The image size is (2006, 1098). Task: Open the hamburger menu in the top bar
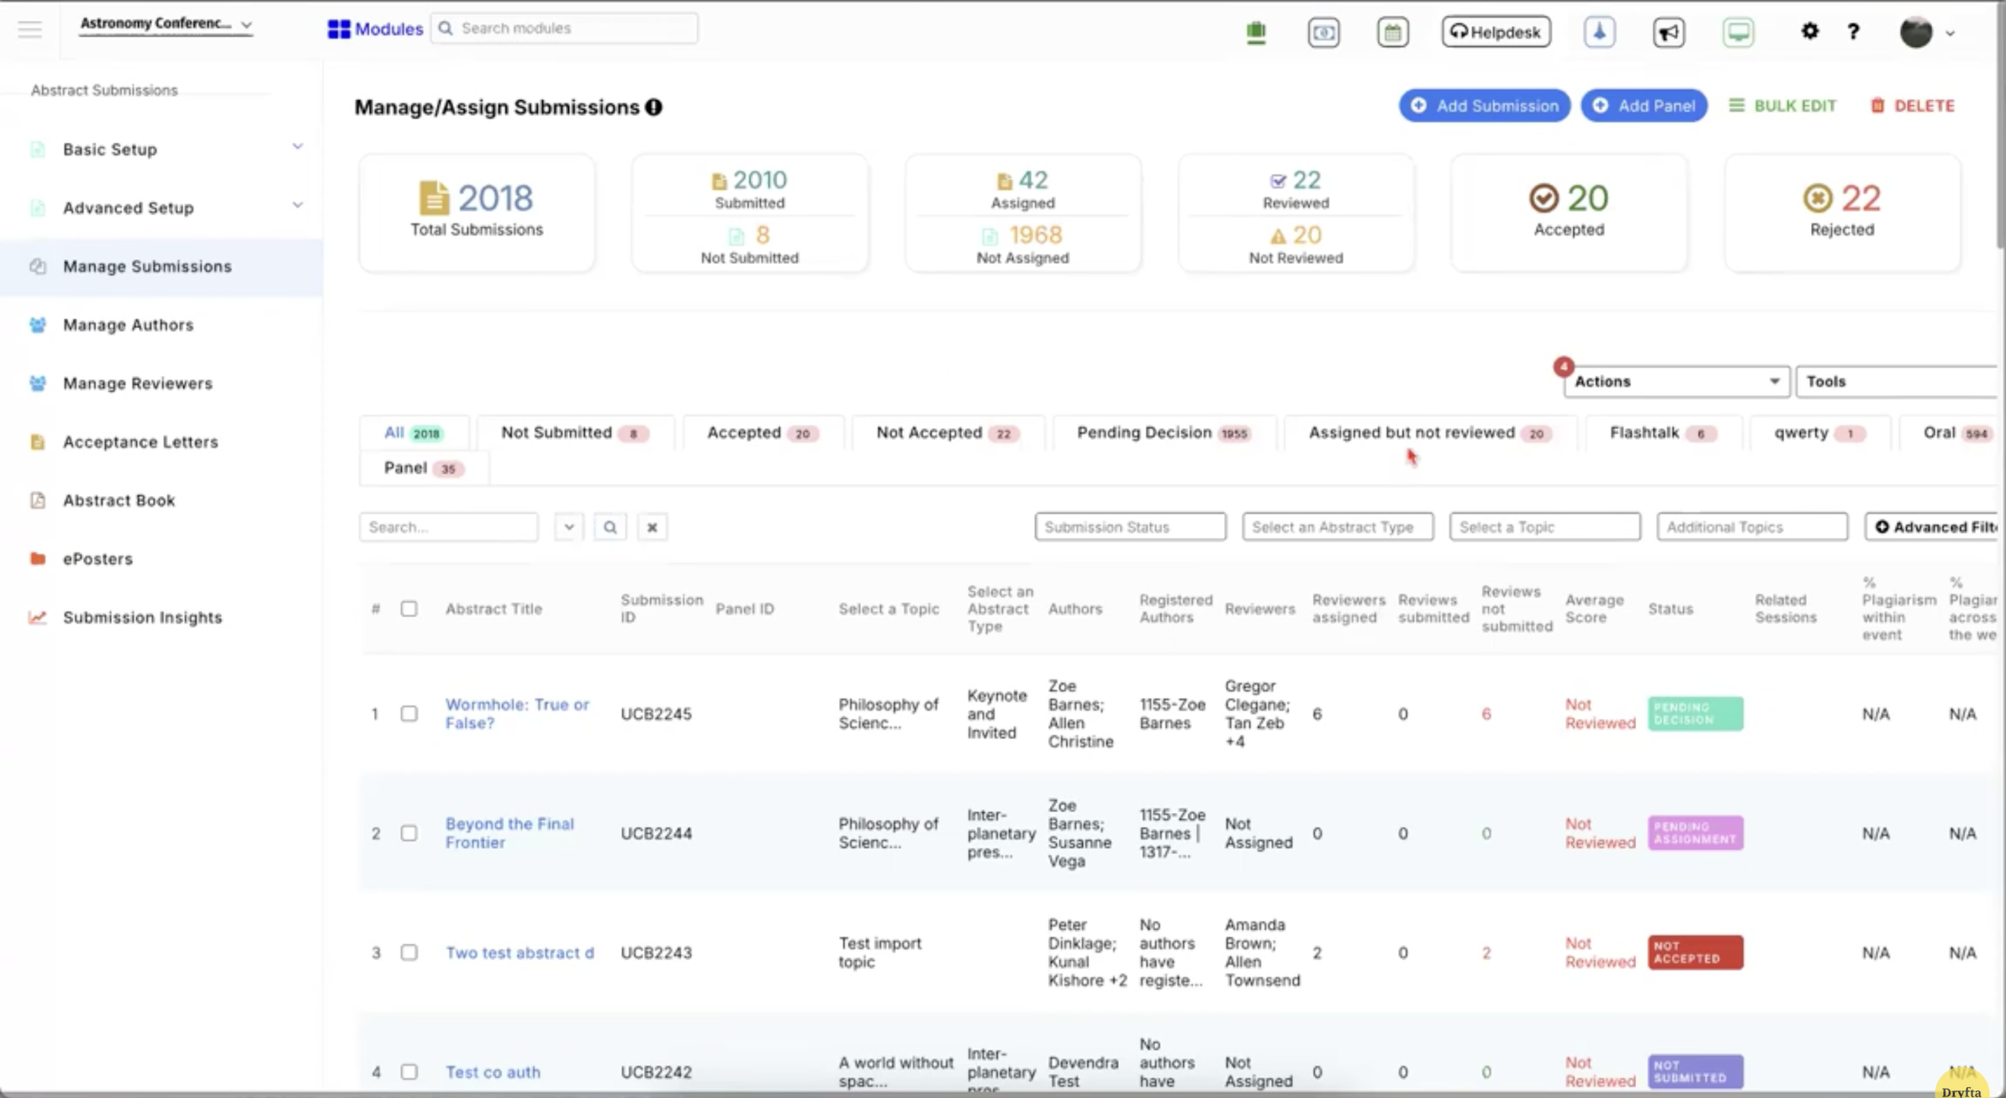click(x=30, y=30)
